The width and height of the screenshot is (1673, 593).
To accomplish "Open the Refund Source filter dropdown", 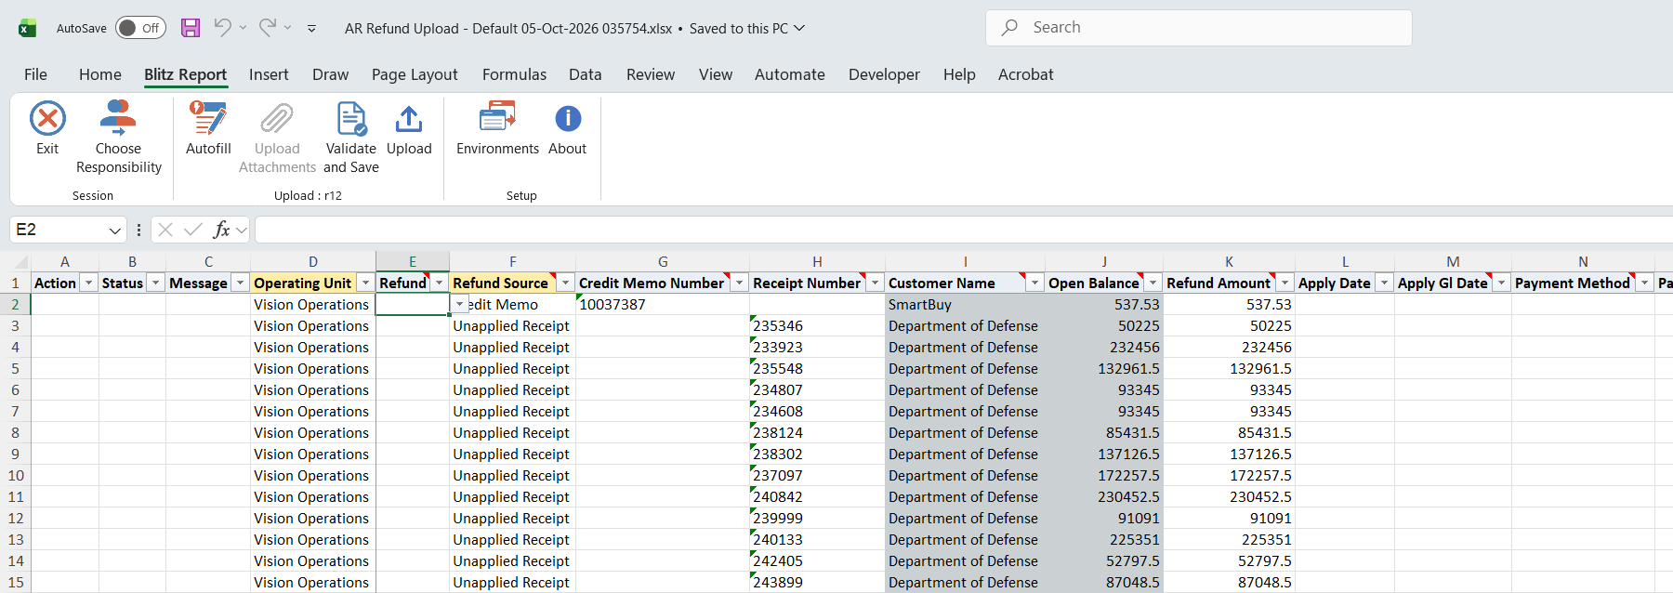I will tap(565, 283).
